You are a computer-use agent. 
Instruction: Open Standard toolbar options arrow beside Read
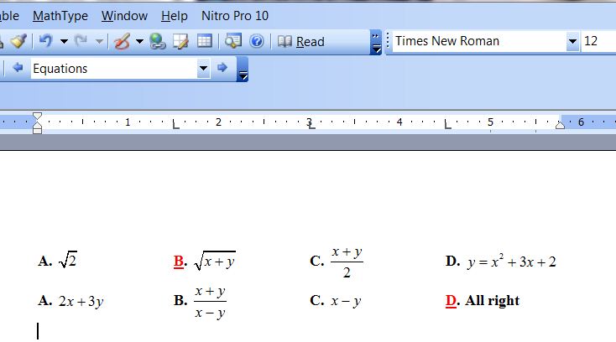point(376,42)
